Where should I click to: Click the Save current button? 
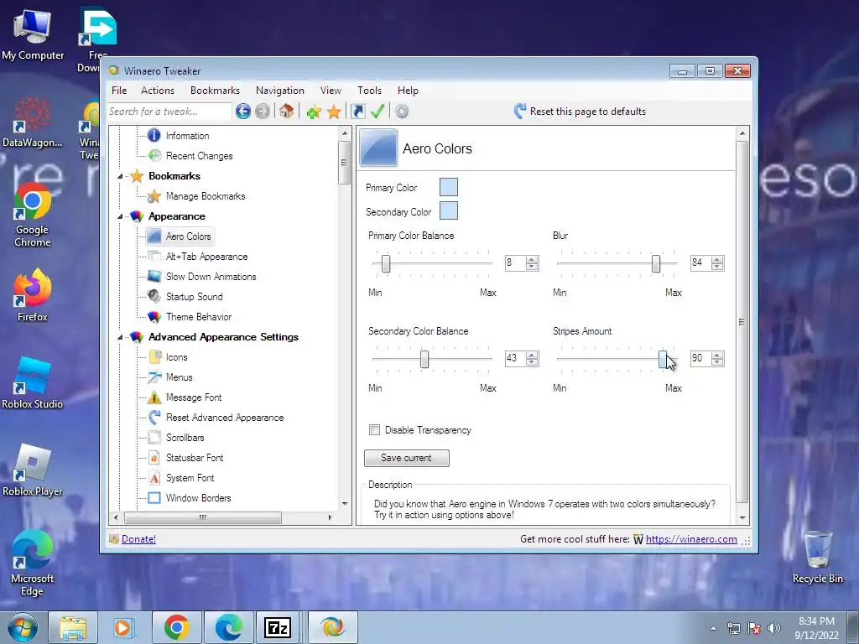[407, 458]
